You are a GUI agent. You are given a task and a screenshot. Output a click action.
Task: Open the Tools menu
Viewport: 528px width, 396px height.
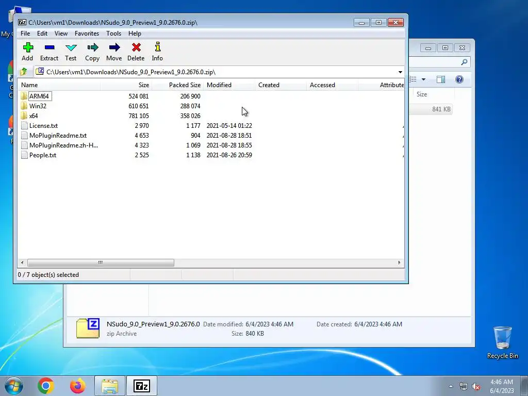tap(113, 34)
